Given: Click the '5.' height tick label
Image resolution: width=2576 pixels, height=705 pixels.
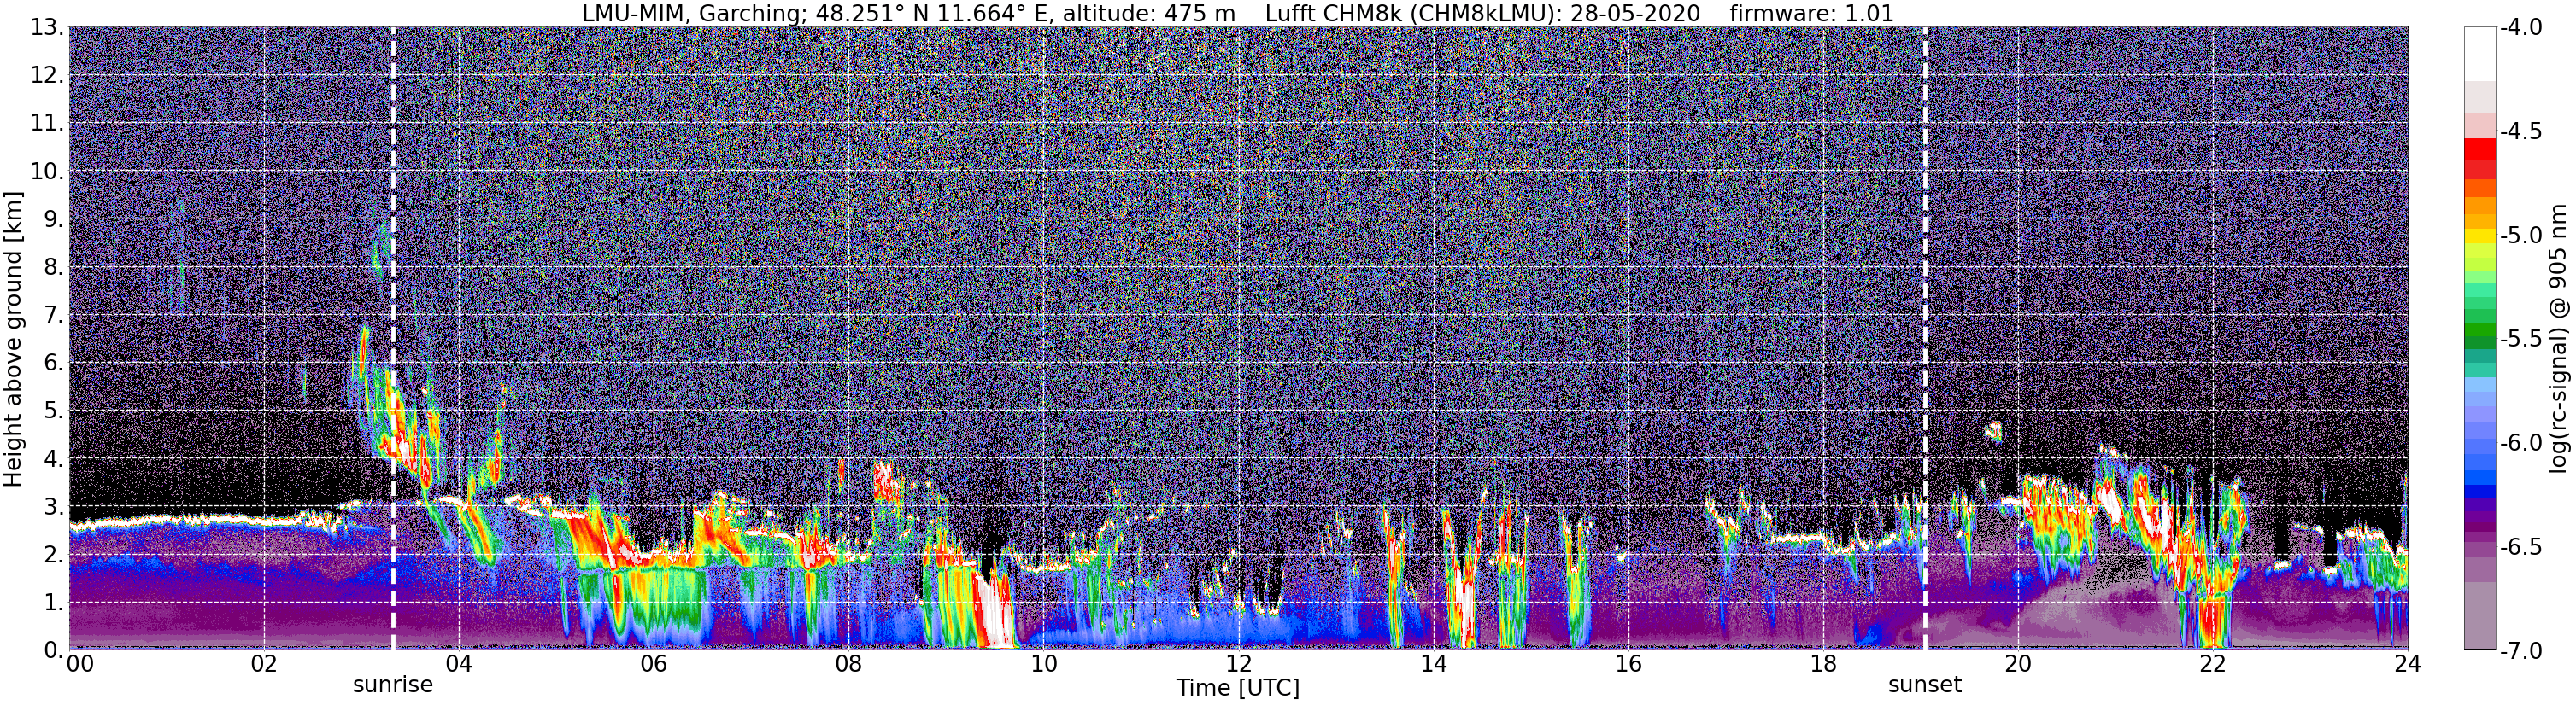Looking at the screenshot, I should pyautogui.click(x=54, y=411).
